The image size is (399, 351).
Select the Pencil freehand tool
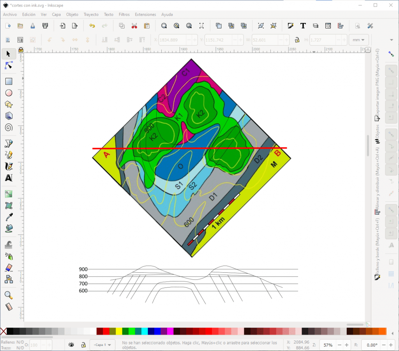9,155
